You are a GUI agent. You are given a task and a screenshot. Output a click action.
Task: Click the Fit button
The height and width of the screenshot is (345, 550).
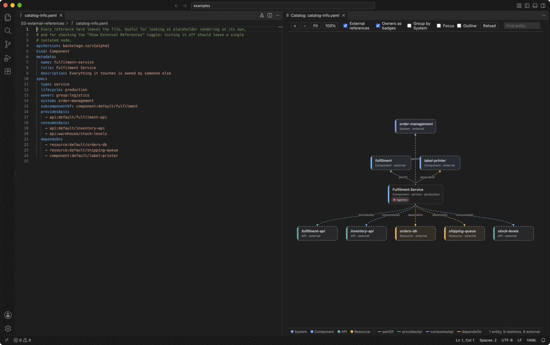coord(316,26)
